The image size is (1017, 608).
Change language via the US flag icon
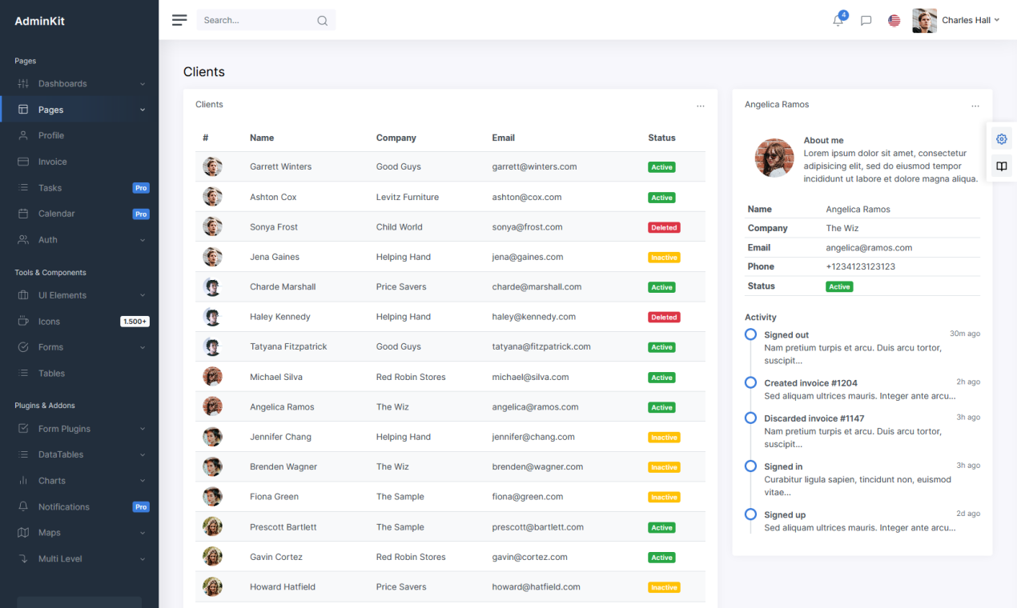894,20
